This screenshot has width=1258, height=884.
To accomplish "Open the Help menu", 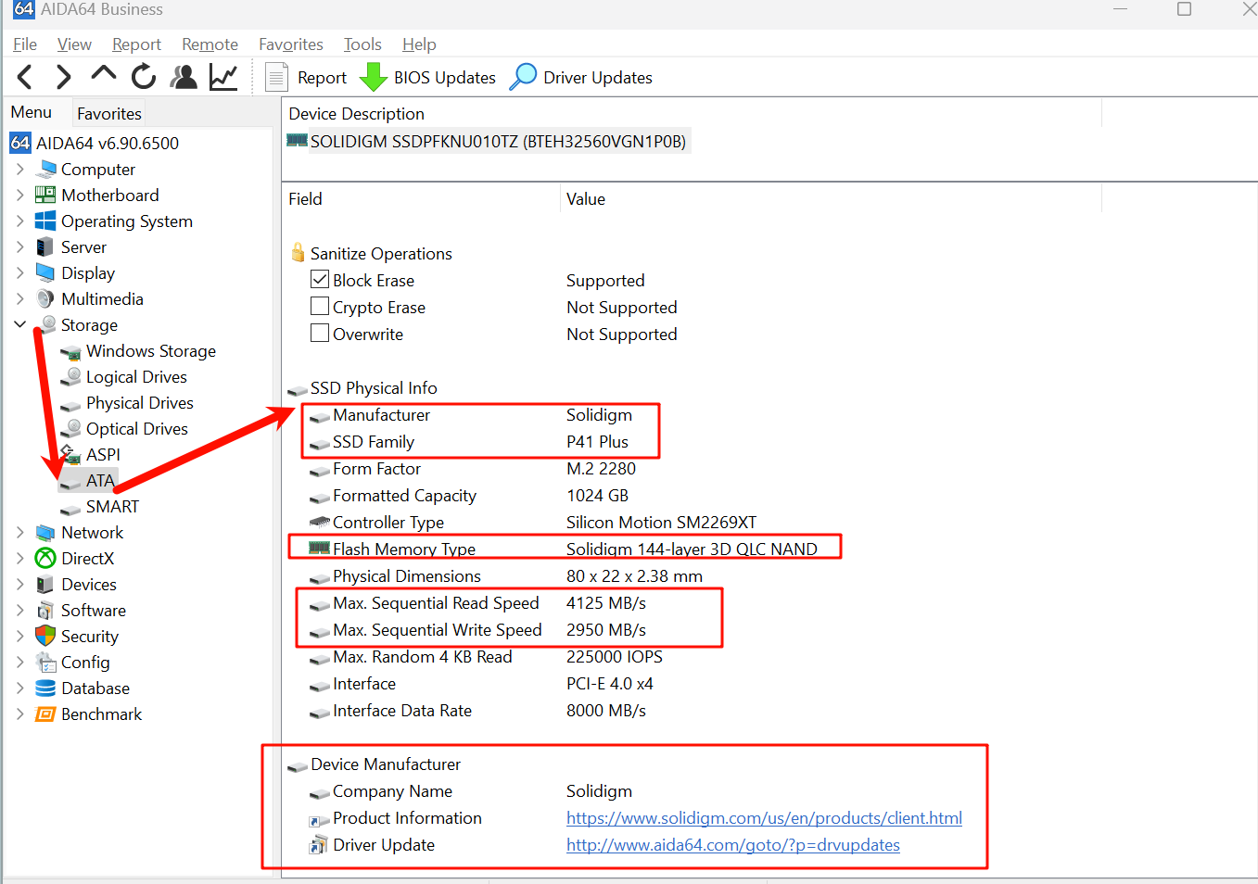I will [419, 44].
